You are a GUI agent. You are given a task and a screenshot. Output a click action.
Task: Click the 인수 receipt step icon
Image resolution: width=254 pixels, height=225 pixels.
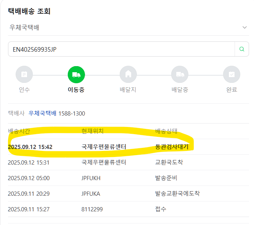[x=24, y=74]
